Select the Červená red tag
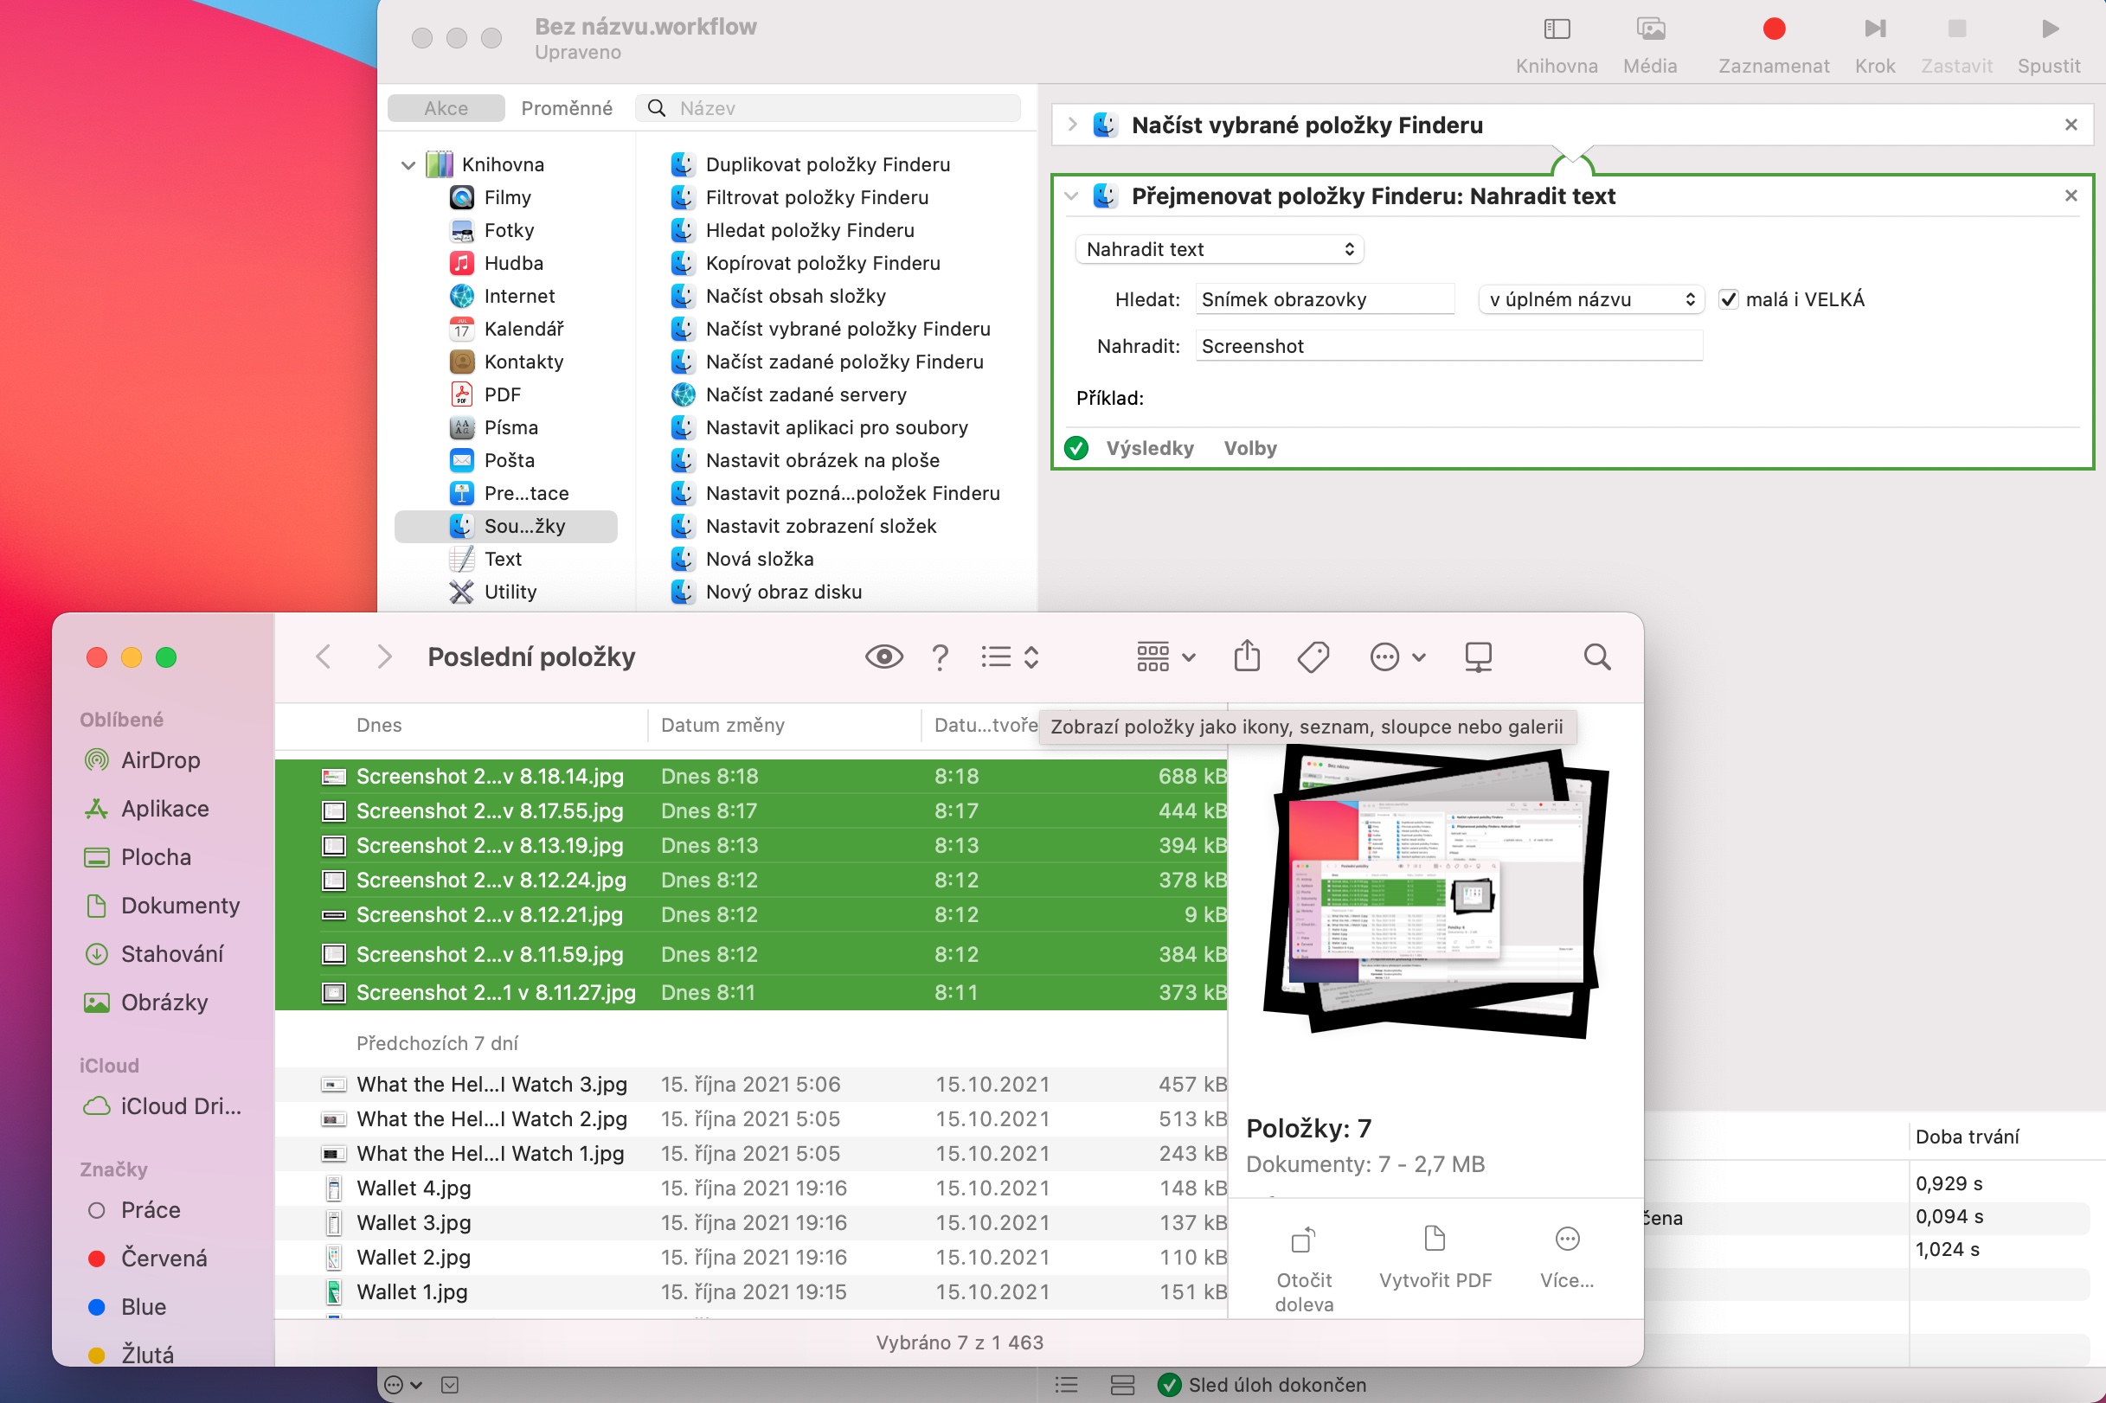2106x1403 pixels. [164, 1258]
